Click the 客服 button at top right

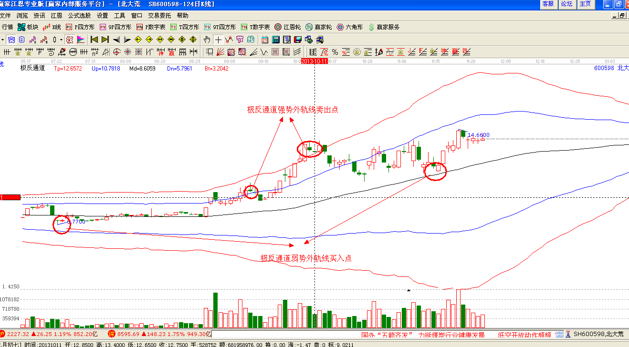point(548,4)
